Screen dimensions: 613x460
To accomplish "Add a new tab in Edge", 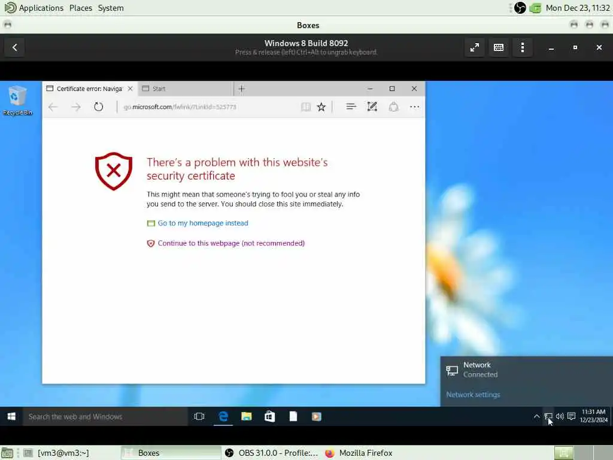I will pyautogui.click(x=242, y=89).
